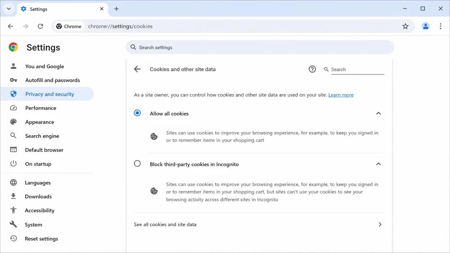Open System settings
This screenshot has width=450, height=253.
tap(34, 225)
